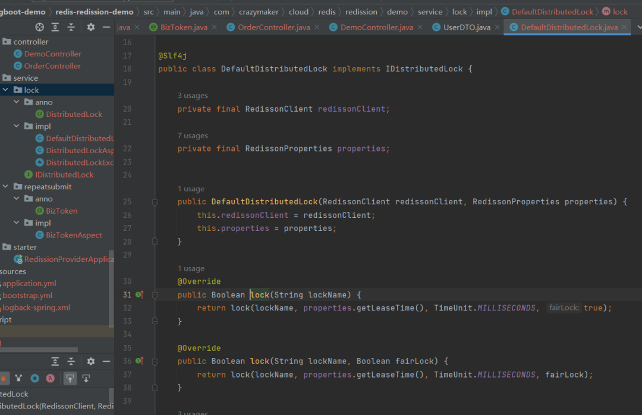Hide the Project tool window
The image size is (642, 415).
106,27
